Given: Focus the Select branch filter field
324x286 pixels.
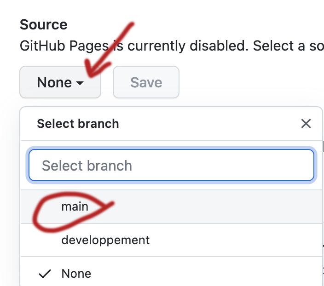Looking at the screenshot, I should point(171,166).
